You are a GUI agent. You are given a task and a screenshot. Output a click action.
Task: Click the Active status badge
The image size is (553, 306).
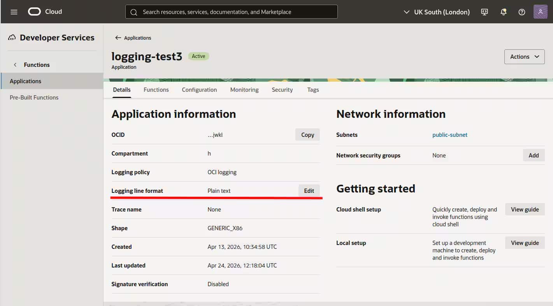pyautogui.click(x=198, y=56)
